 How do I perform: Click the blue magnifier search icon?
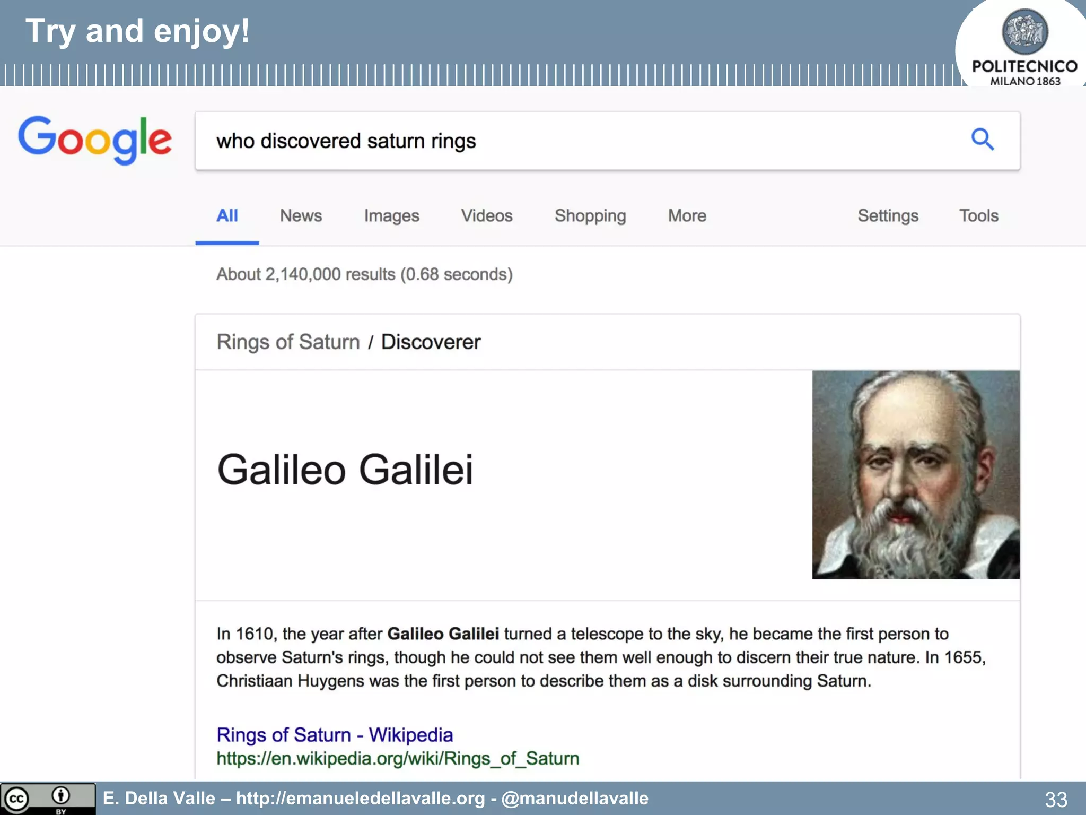point(982,140)
